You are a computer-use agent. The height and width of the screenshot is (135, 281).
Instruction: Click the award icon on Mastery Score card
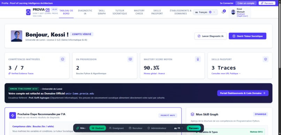pos(198,59)
